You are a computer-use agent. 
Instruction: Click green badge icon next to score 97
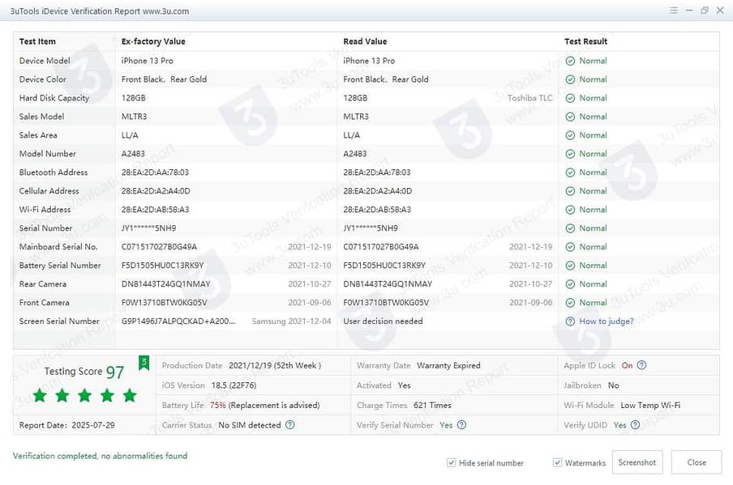144,364
